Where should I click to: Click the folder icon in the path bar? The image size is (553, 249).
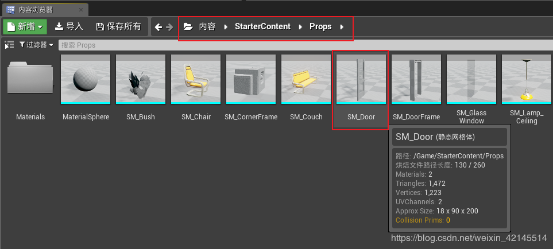click(x=188, y=27)
